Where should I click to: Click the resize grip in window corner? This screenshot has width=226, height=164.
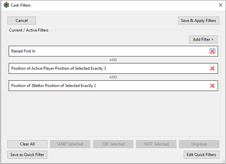[x=224, y=162]
